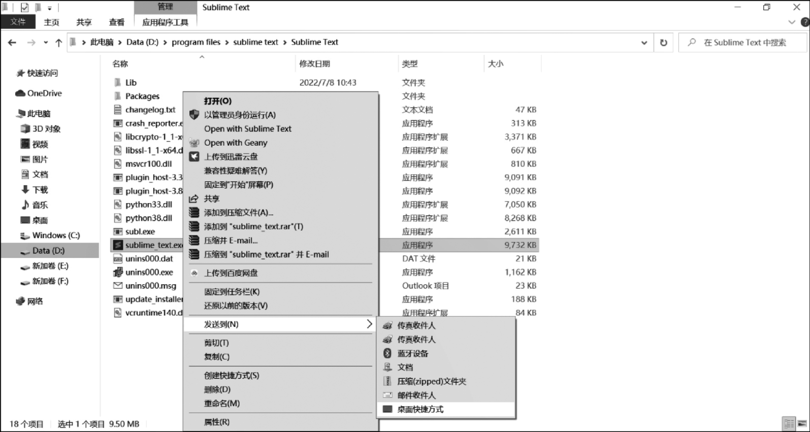
Task: Click the Xunlei cloud upload icon
Action: pos(194,156)
